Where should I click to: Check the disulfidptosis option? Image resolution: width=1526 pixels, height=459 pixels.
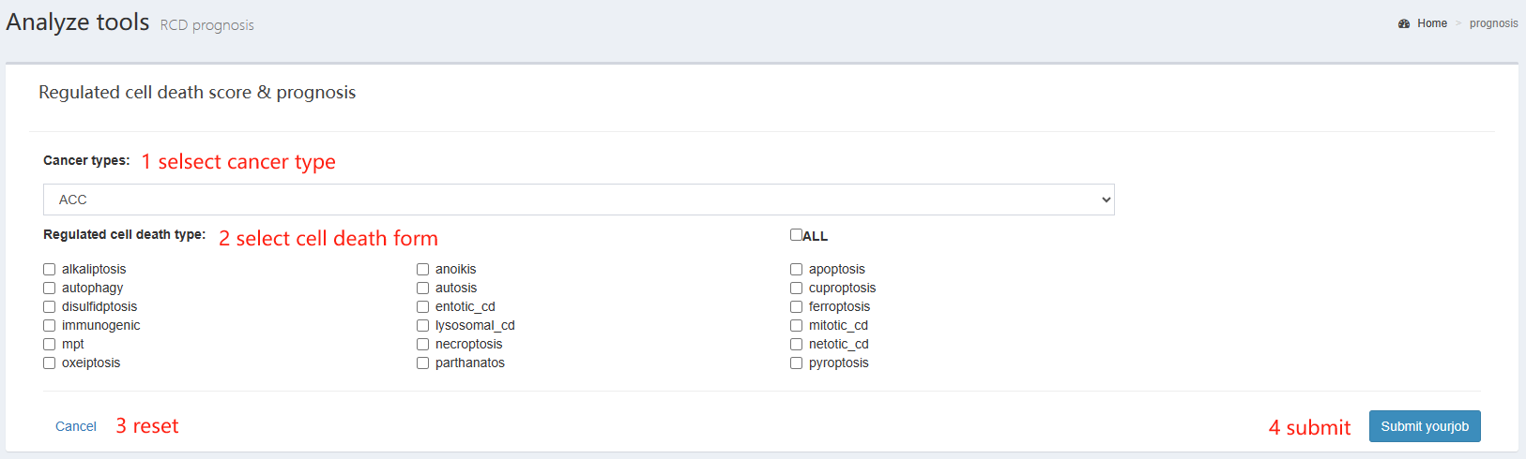tap(49, 306)
